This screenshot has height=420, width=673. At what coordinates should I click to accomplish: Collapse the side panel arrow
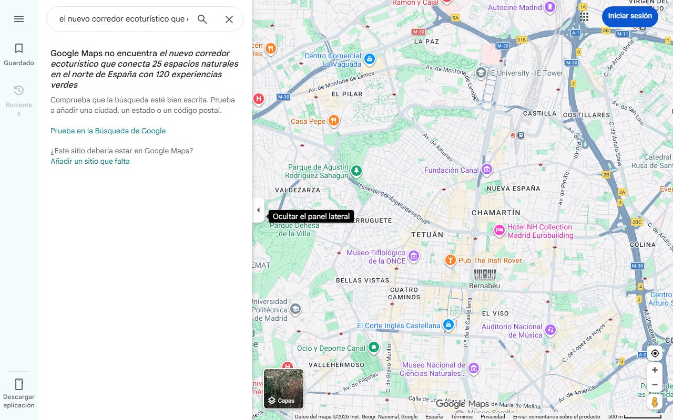click(x=258, y=211)
